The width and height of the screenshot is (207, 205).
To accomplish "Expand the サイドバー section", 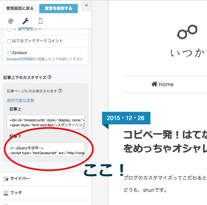I will (46, 179).
